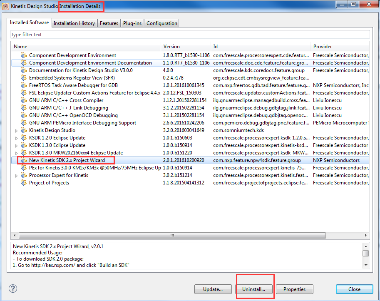This screenshot has width=380, height=301.
Task: Open the Features tab
Action: 109,23
